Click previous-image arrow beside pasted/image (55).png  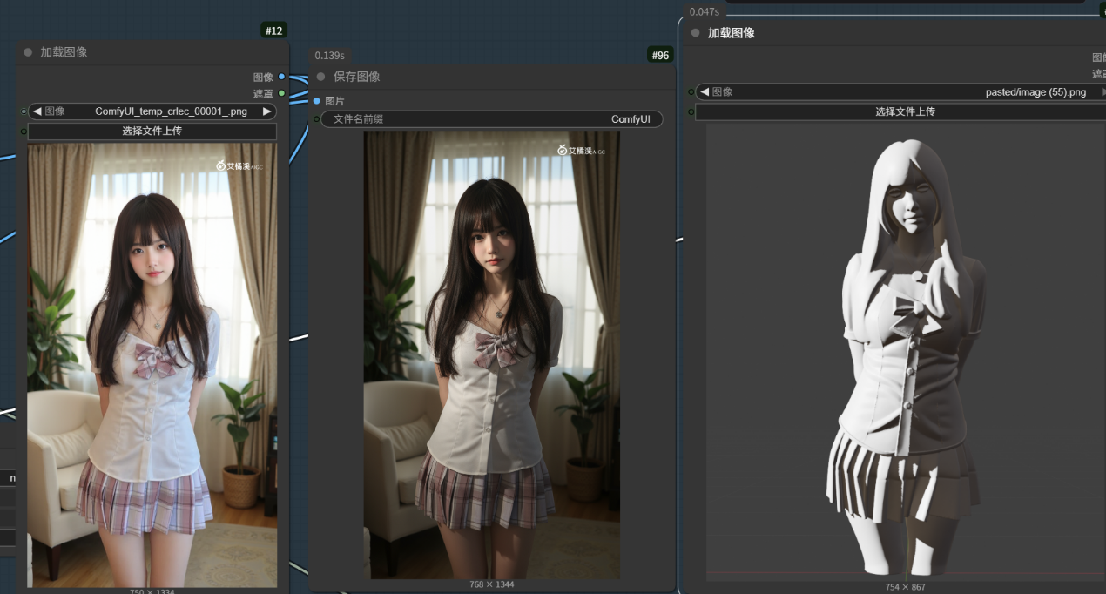coord(704,91)
